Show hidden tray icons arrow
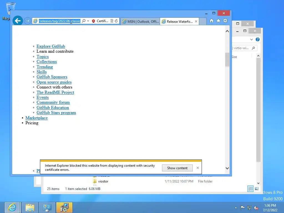 click(x=236, y=208)
